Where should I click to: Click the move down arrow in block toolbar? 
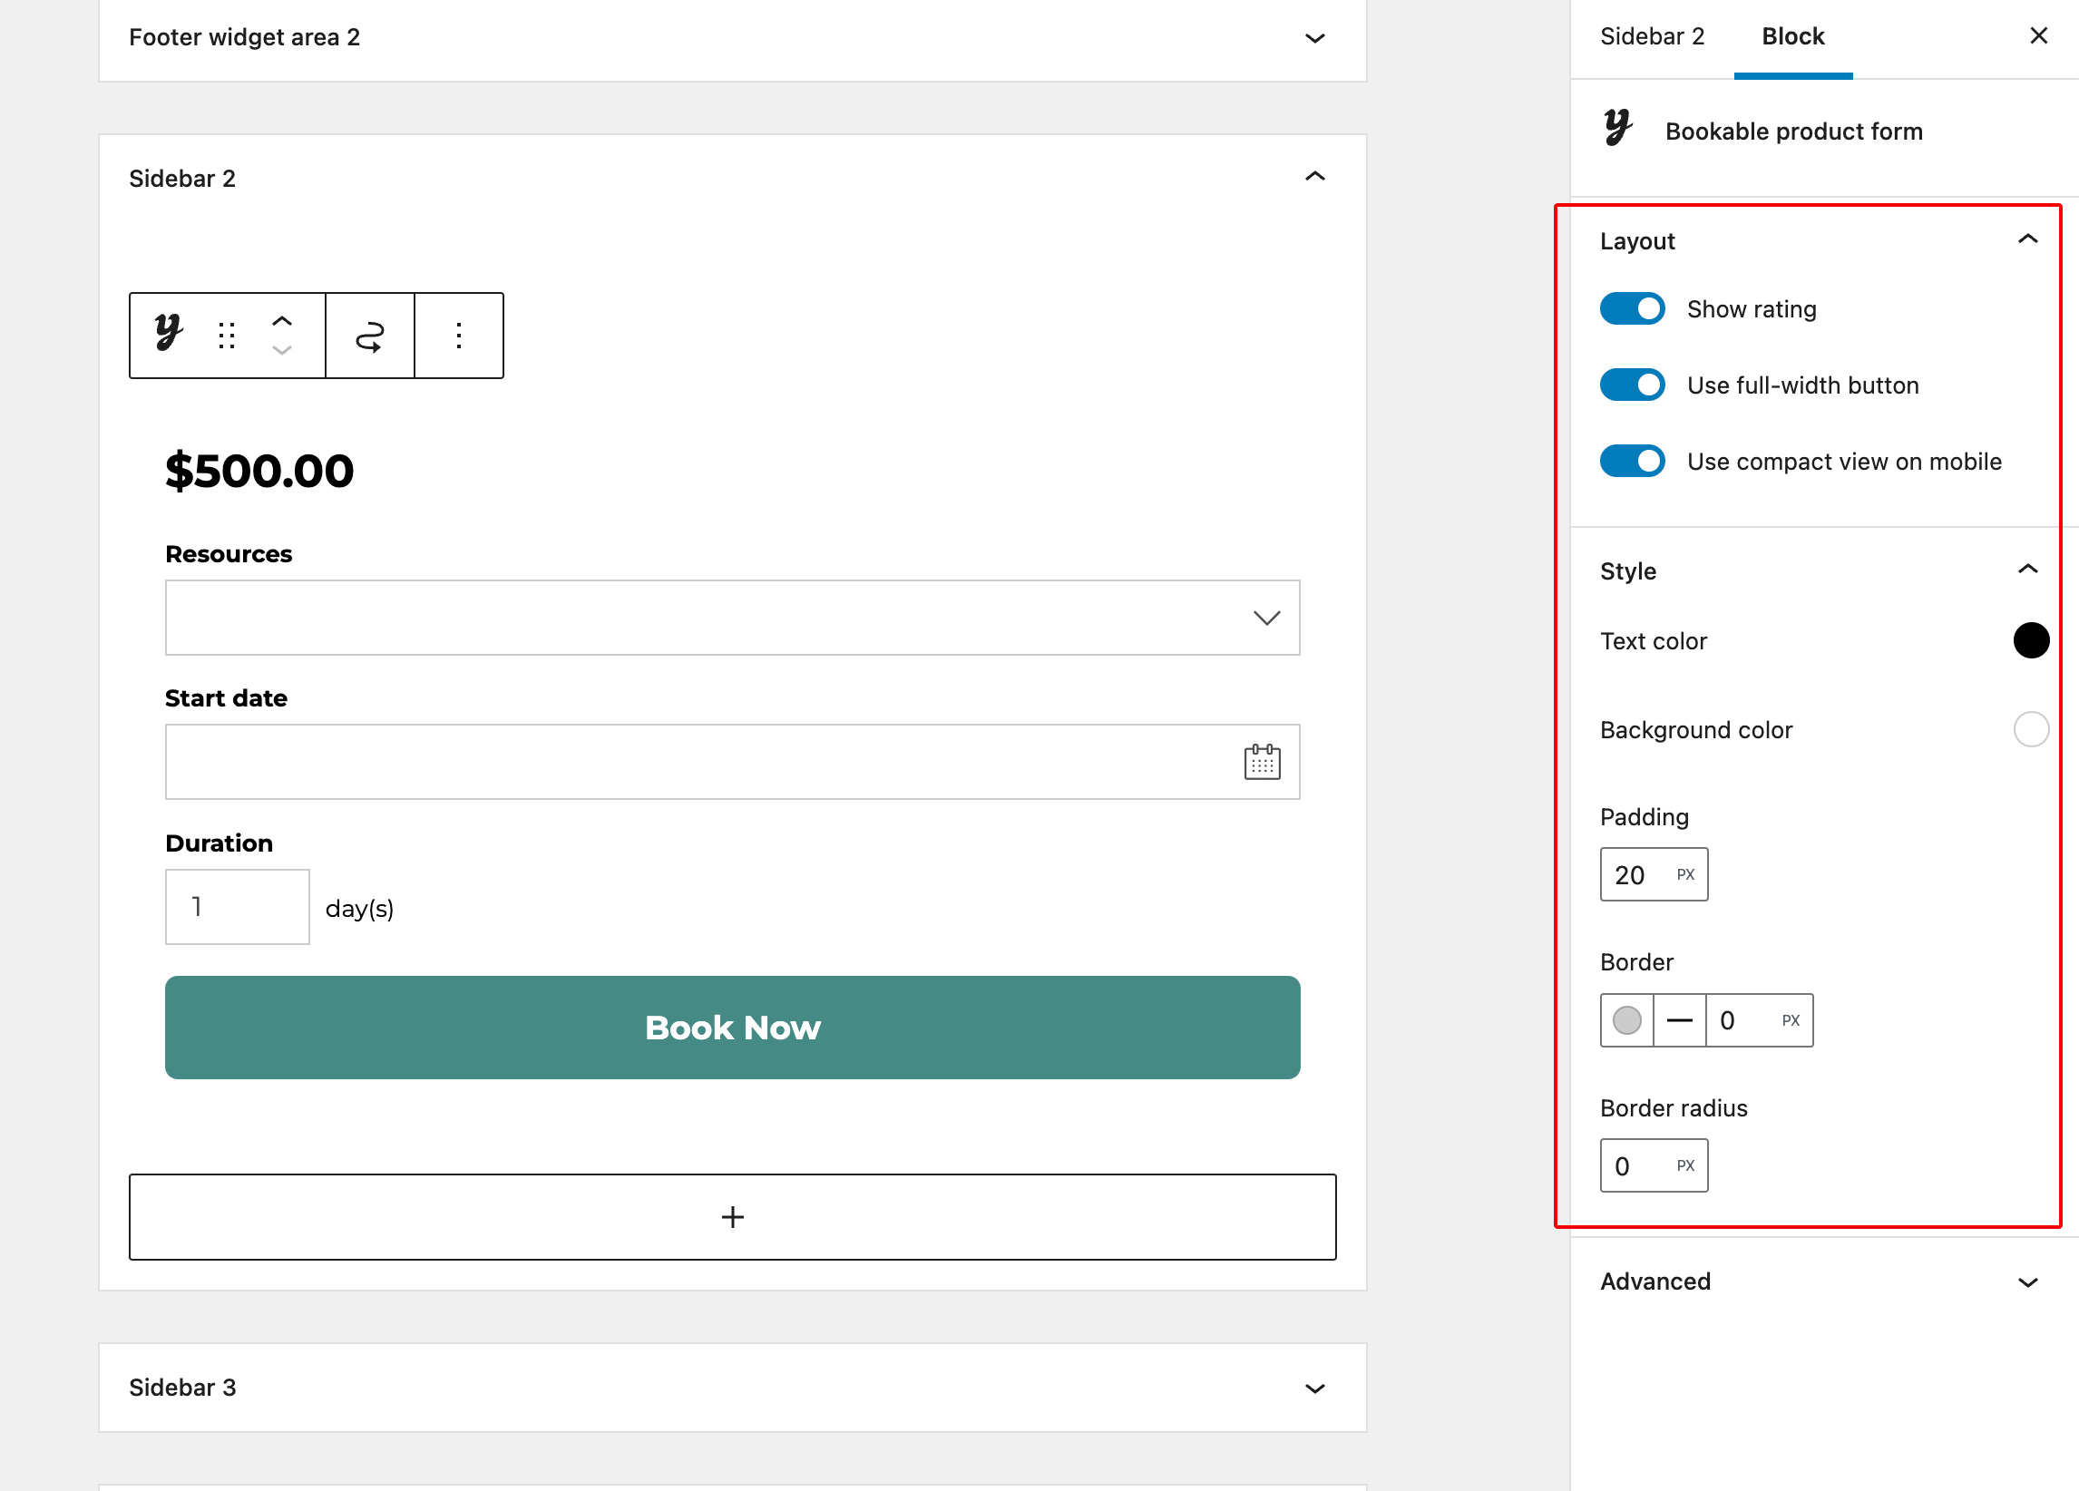click(282, 351)
